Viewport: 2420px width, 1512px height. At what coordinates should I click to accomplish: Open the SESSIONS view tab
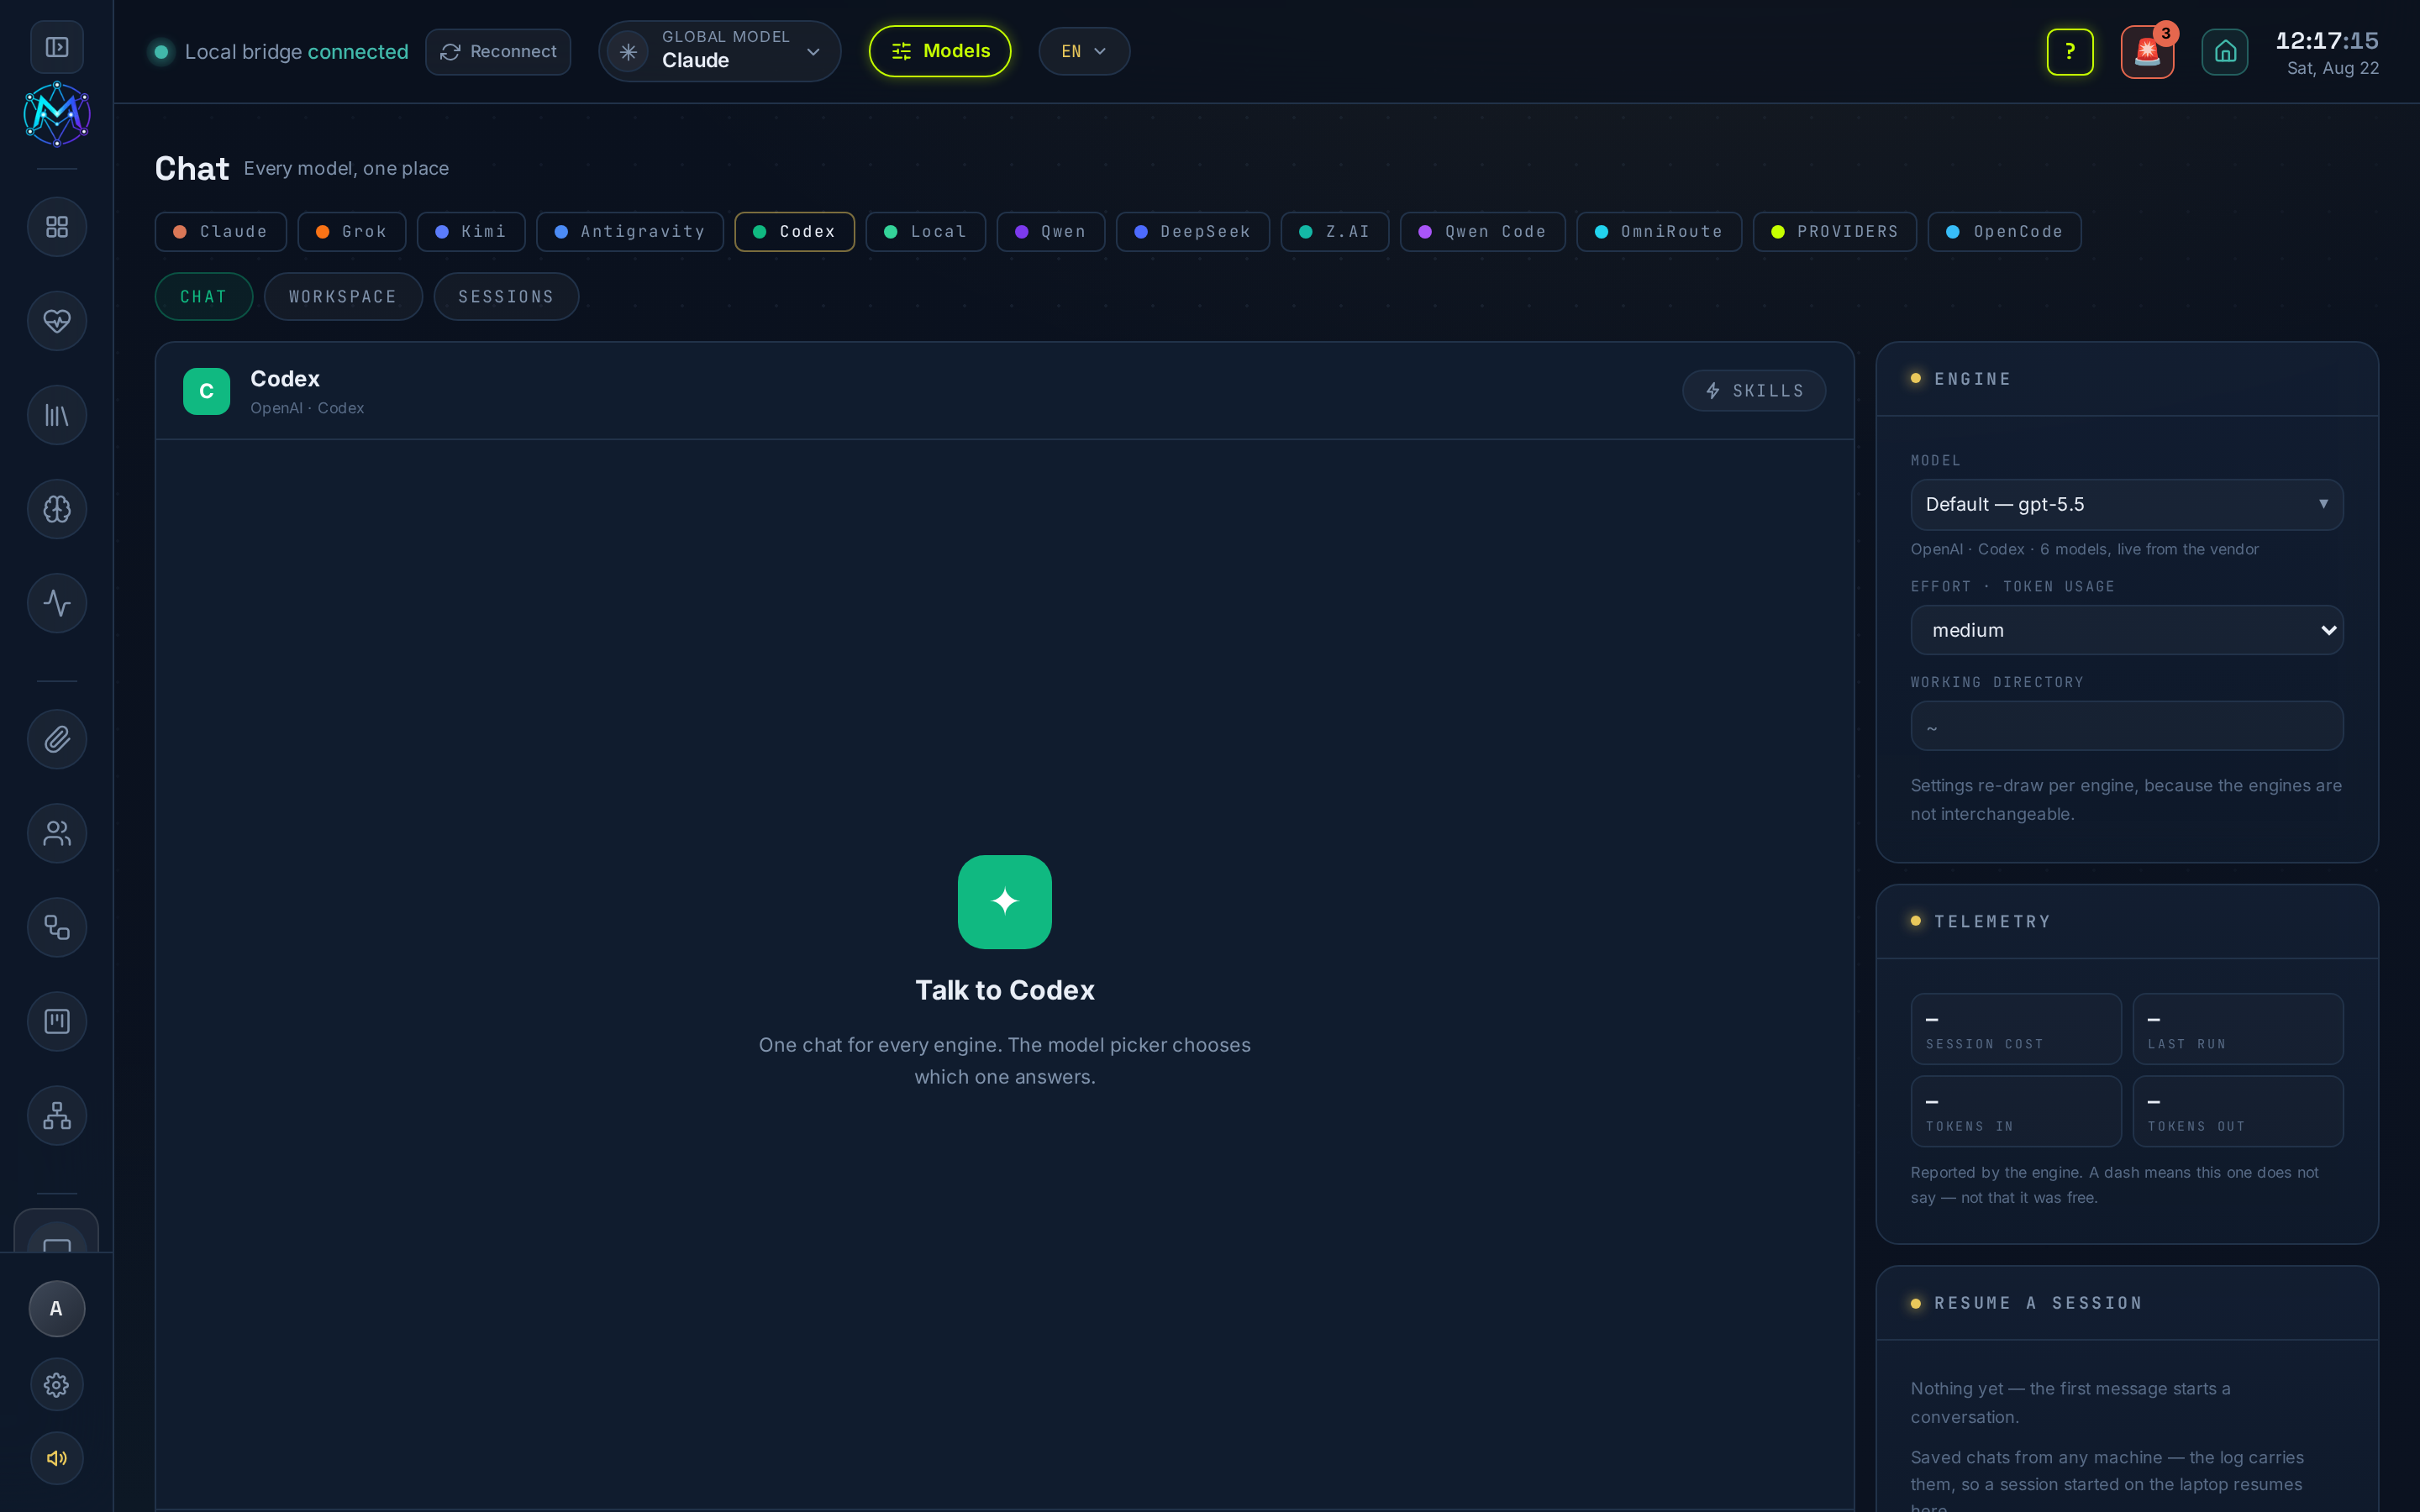pyautogui.click(x=506, y=297)
